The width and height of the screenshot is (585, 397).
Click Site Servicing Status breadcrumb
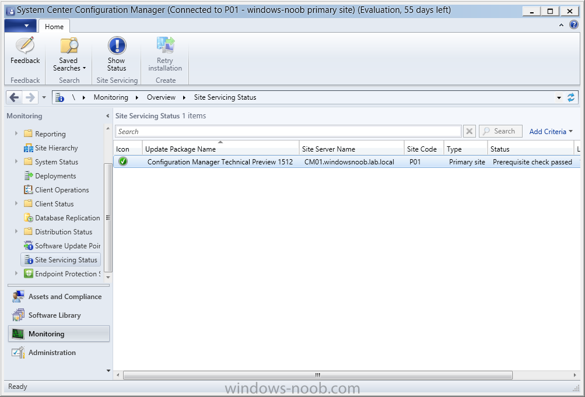225,97
